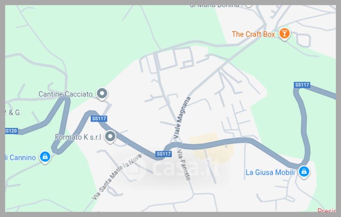
Task: Click the SS117 shield on the eastern curve
Action: (302, 85)
